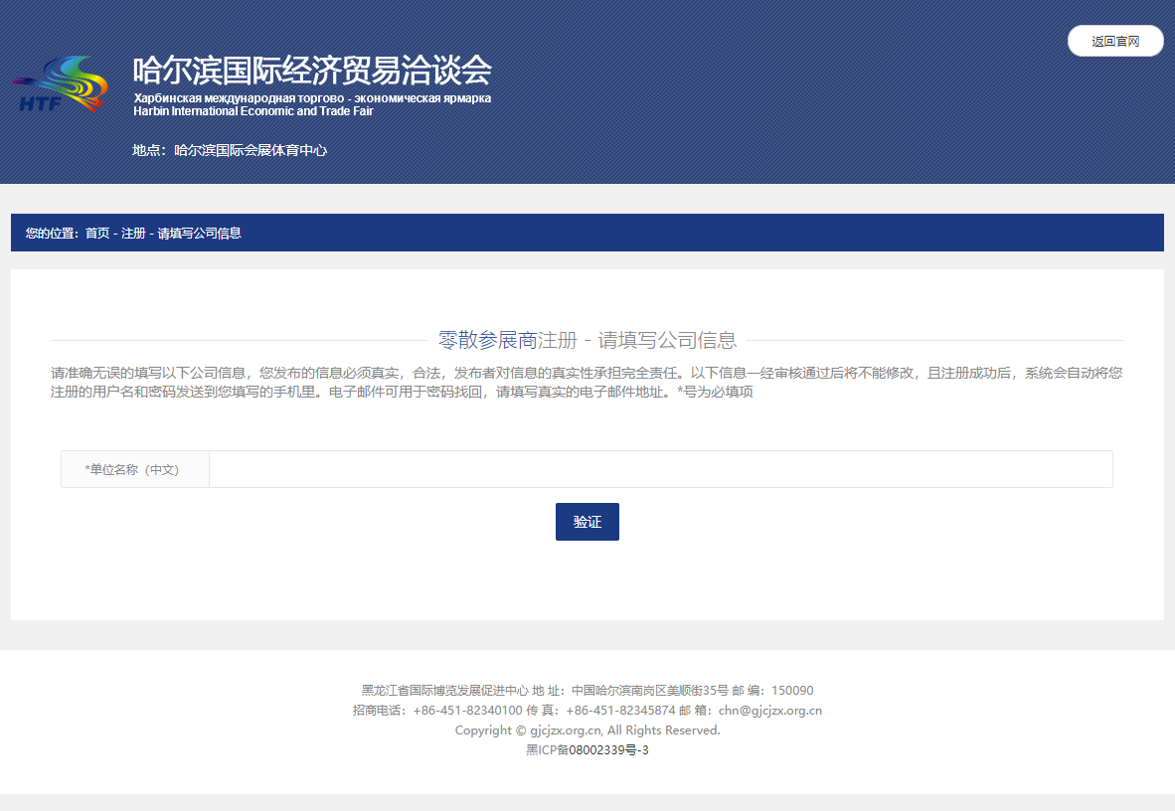Open the 黑ICP备08002339号-3 footer link

pos(587,750)
